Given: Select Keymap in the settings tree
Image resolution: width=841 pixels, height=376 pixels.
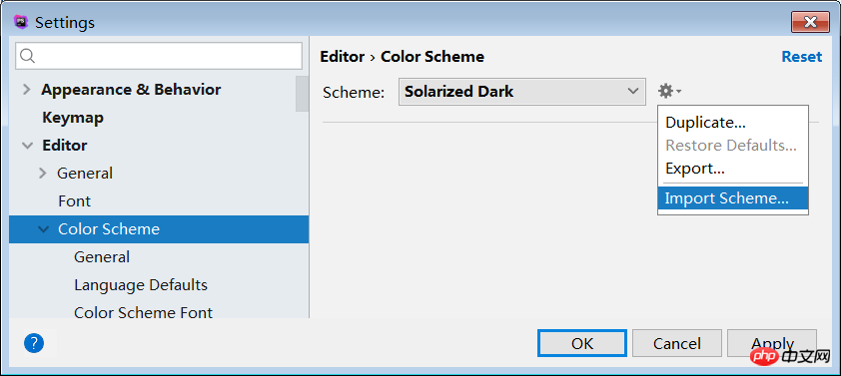Looking at the screenshot, I should [x=73, y=118].
